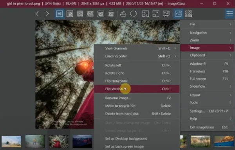Expand the Help submenu
The height and width of the screenshot is (150, 235).
tap(208, 119)
